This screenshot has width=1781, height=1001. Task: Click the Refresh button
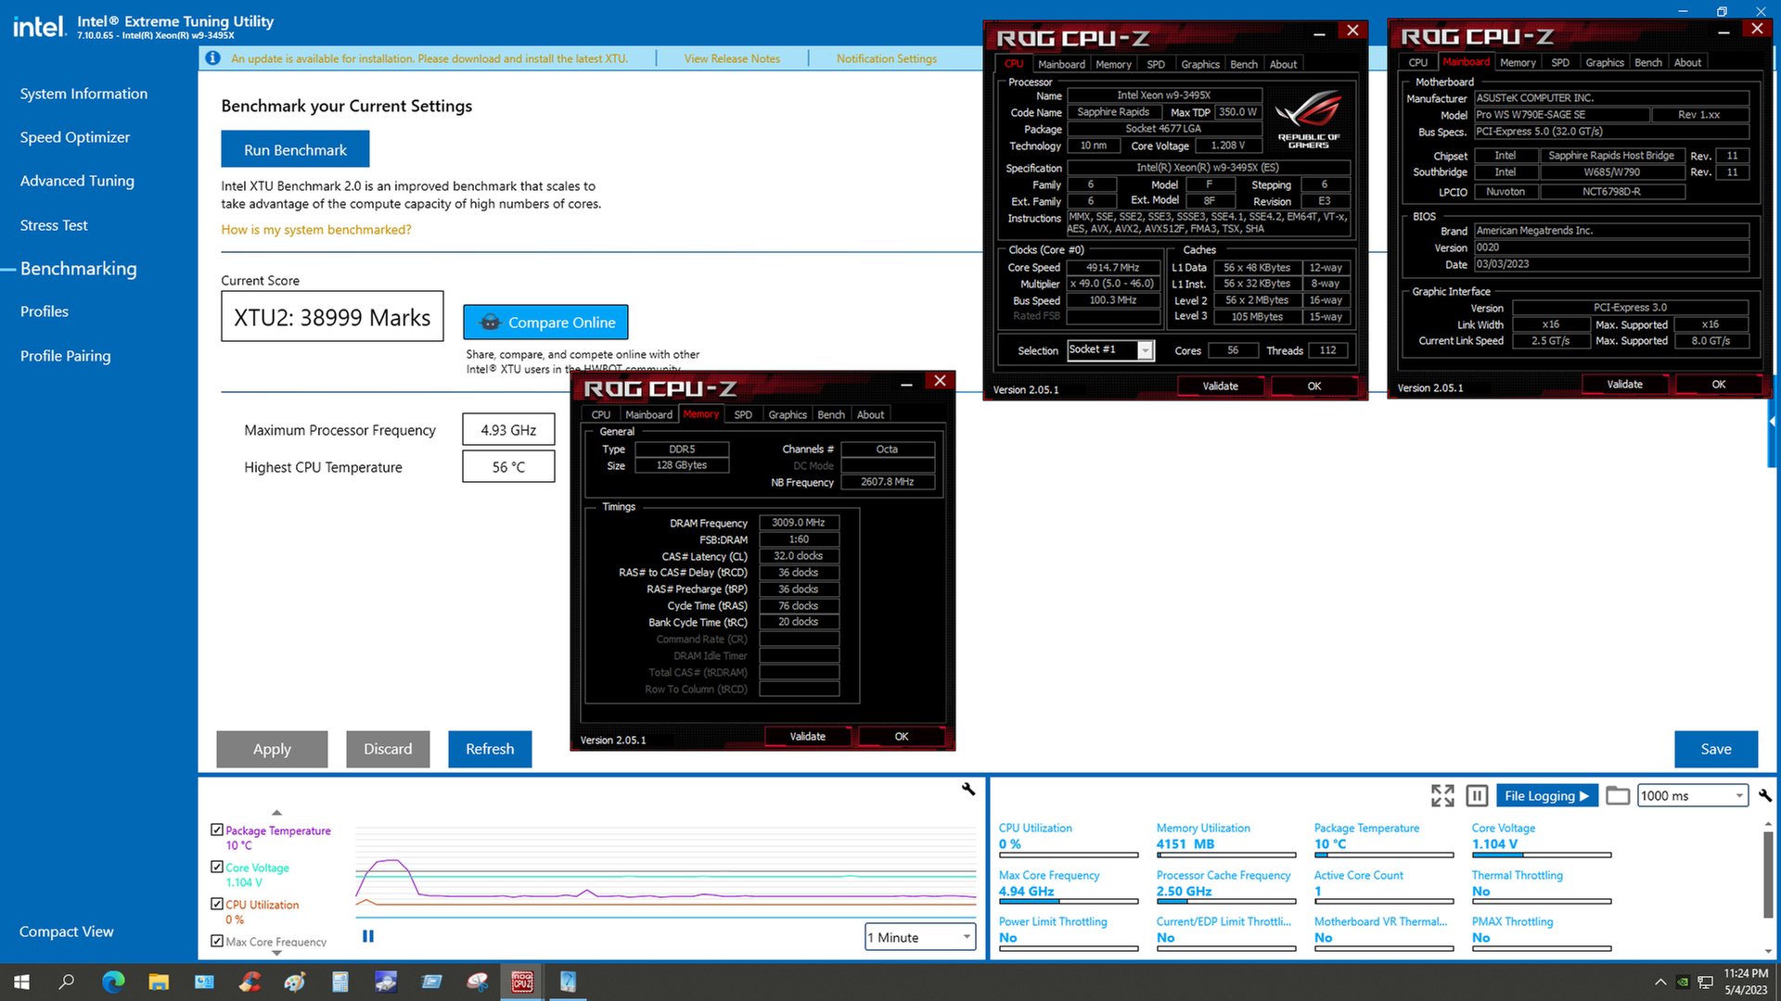pyautogui.click(x=490, y=749)
